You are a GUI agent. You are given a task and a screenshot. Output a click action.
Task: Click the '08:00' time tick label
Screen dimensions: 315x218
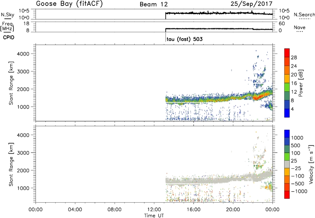coord(115,210)
